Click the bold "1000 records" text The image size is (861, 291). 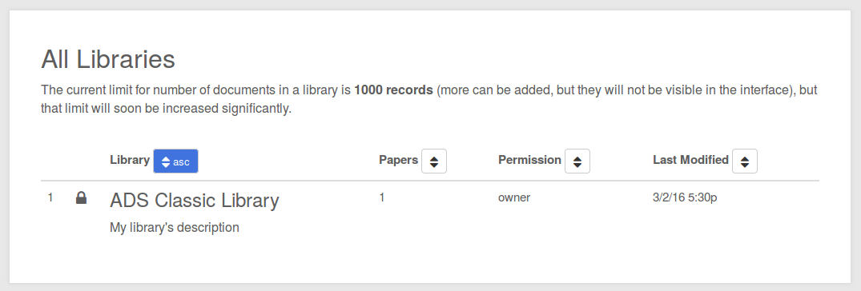coord(394,90)
